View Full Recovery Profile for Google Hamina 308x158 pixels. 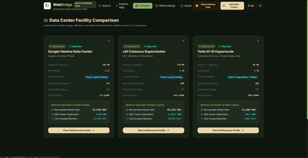click(79, 130)
